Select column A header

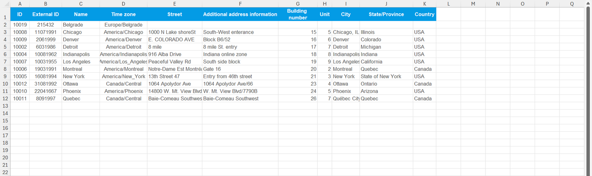click(x=20, y=4)
